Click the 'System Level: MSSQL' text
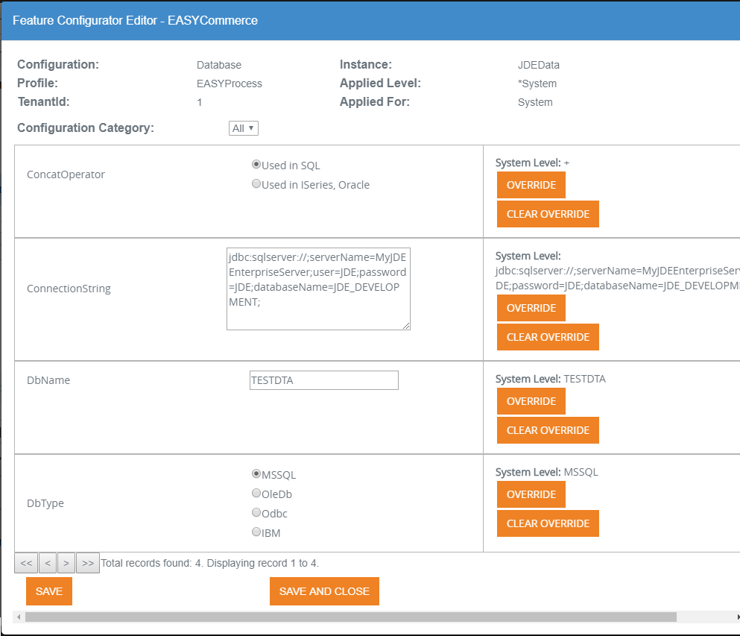This screenshot has width=740, height=636. pos(546,472)
